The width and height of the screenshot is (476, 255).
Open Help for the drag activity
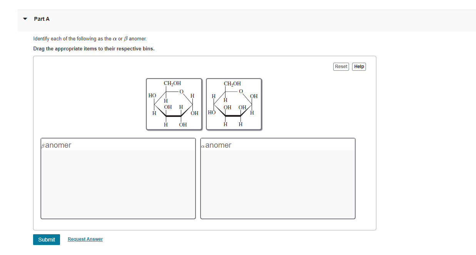(x=359, y=67)
